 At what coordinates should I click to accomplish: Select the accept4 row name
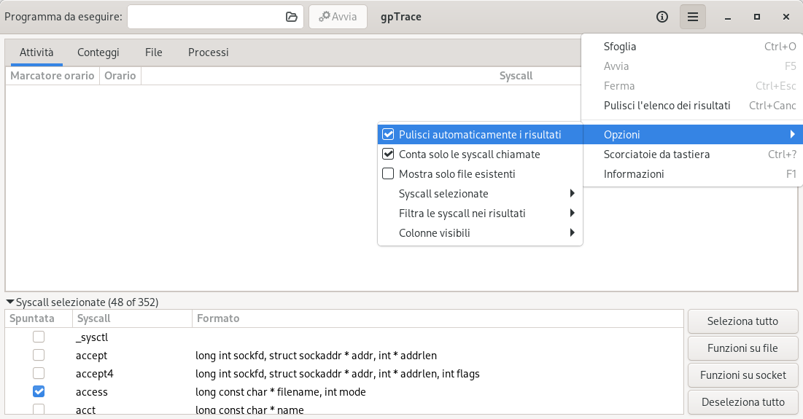pos(95,374)
